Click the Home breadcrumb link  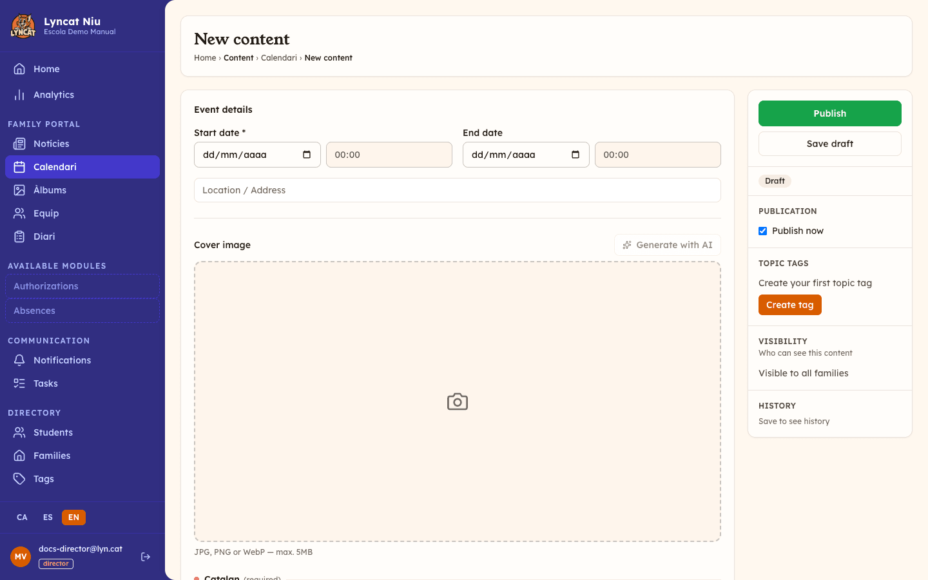(x=205, y=58)
